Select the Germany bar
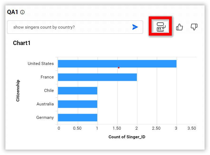 click(x=77, y=118)
